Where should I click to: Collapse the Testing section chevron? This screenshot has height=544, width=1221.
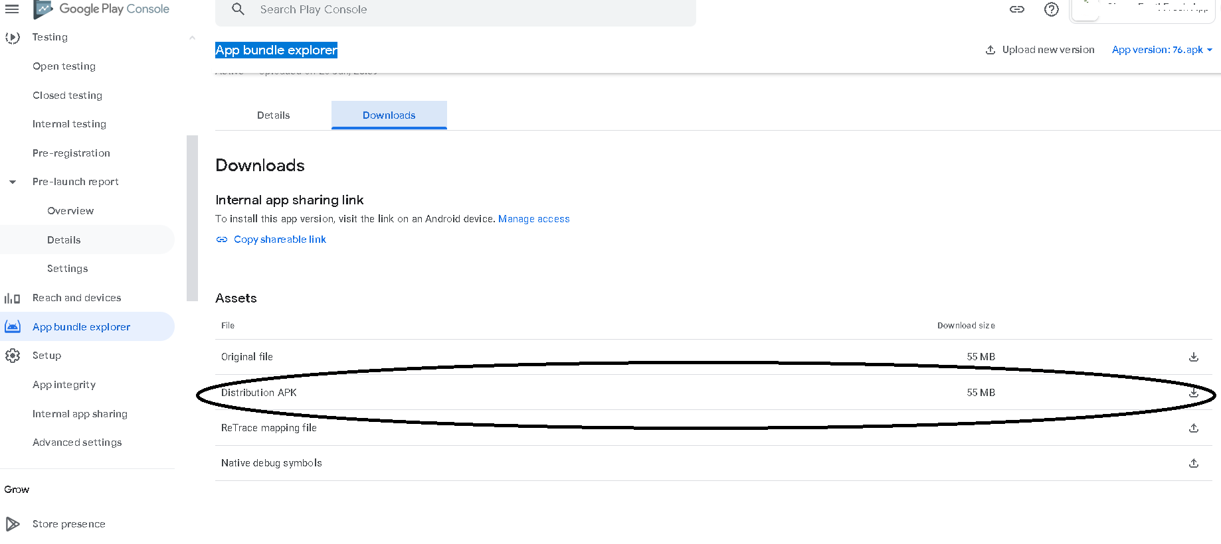[x=192, y=38]
